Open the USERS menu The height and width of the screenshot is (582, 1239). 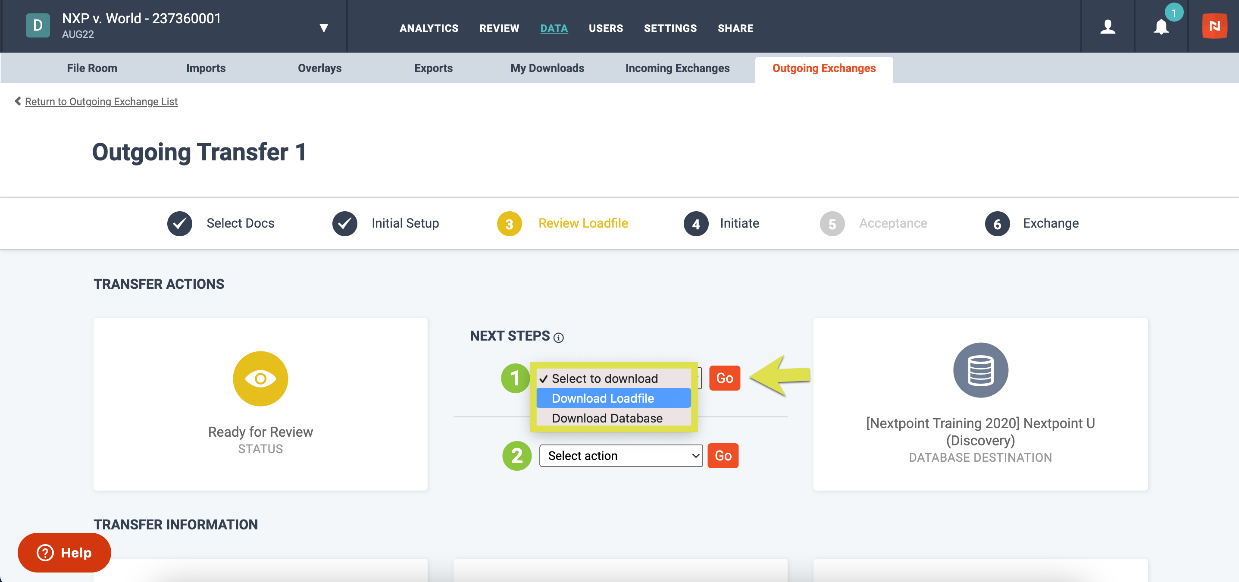[x=606, y=28]
